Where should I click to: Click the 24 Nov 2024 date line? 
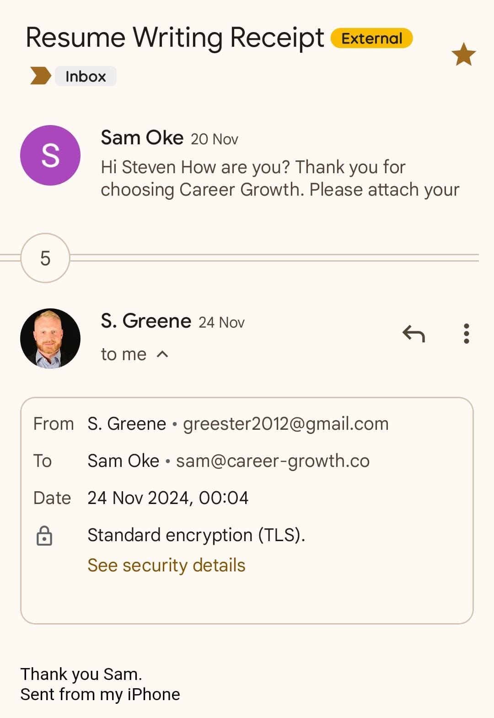pos(168,498)
